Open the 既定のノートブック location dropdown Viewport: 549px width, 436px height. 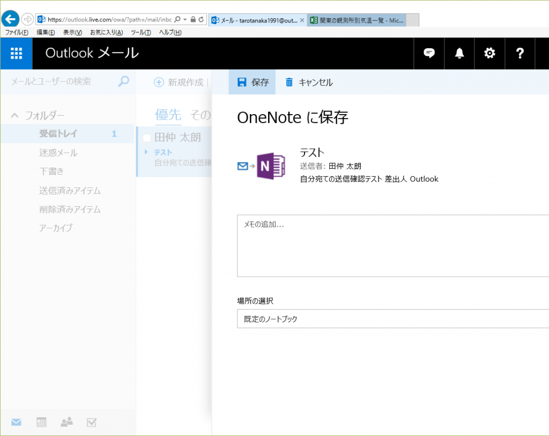[393, 319]
